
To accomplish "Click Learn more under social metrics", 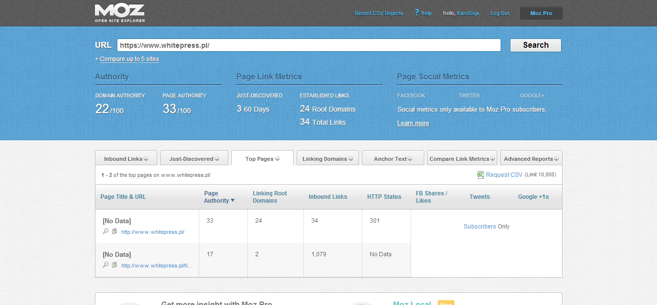I will coord(413,123).
